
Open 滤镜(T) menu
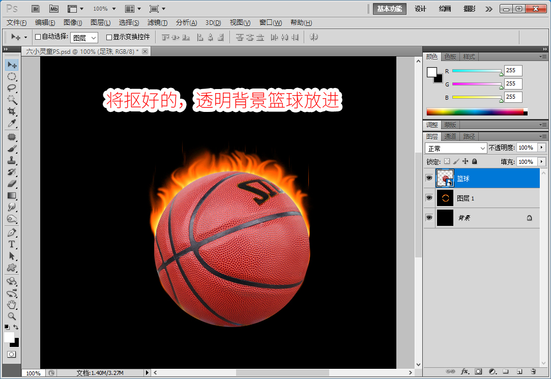(157, 23)
